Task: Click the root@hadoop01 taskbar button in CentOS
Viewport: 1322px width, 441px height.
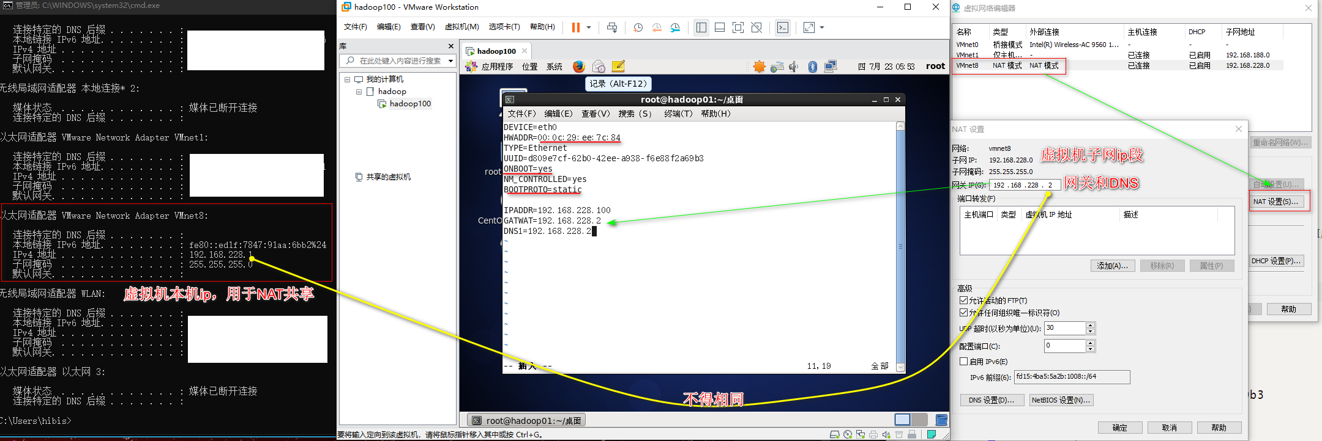Action: pyautogui.click(x=527, y=420)
